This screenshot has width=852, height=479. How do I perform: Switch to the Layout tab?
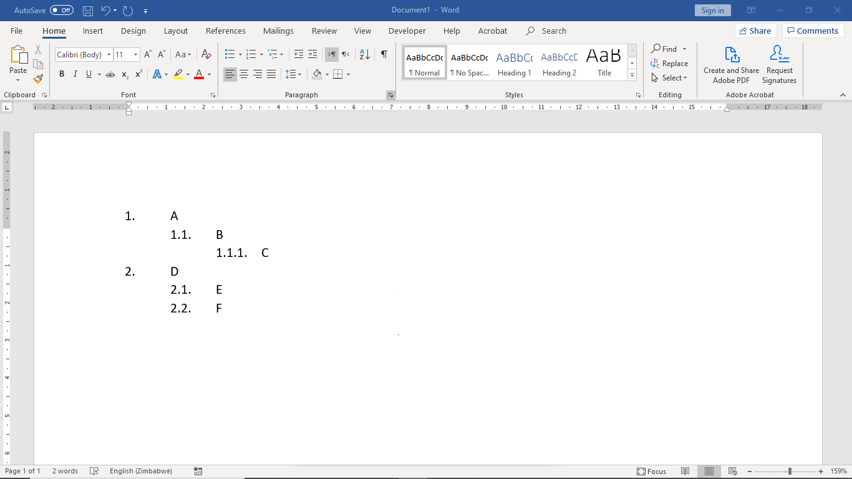pyautogui.click(x=176, y=31)
